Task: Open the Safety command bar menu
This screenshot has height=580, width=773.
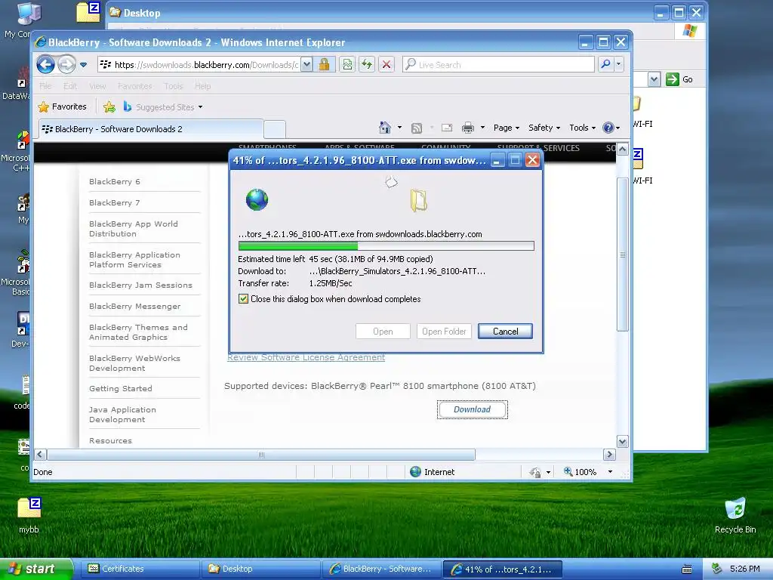Action: 544,128
